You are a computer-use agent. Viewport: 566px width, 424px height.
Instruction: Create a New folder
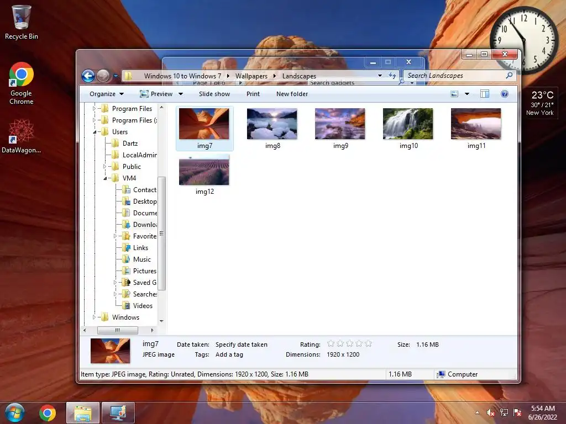coord(292,94)
